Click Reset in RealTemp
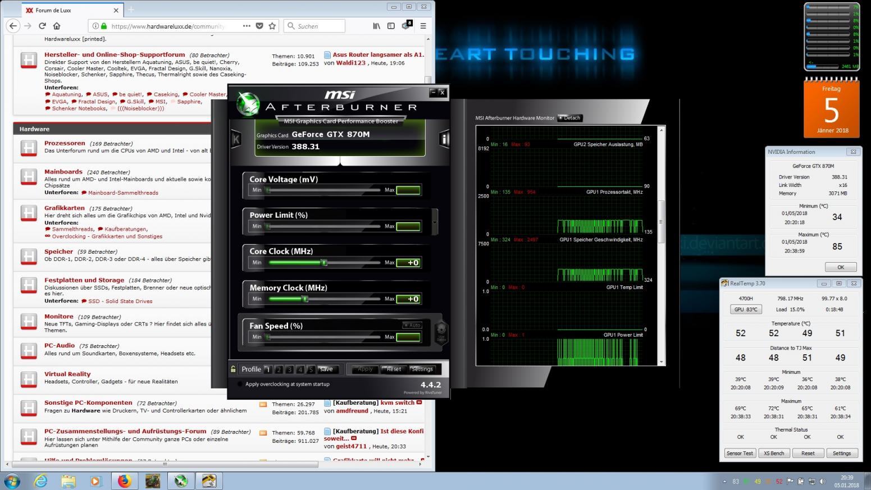Viewport: 871px width, 490px height. 808,453
